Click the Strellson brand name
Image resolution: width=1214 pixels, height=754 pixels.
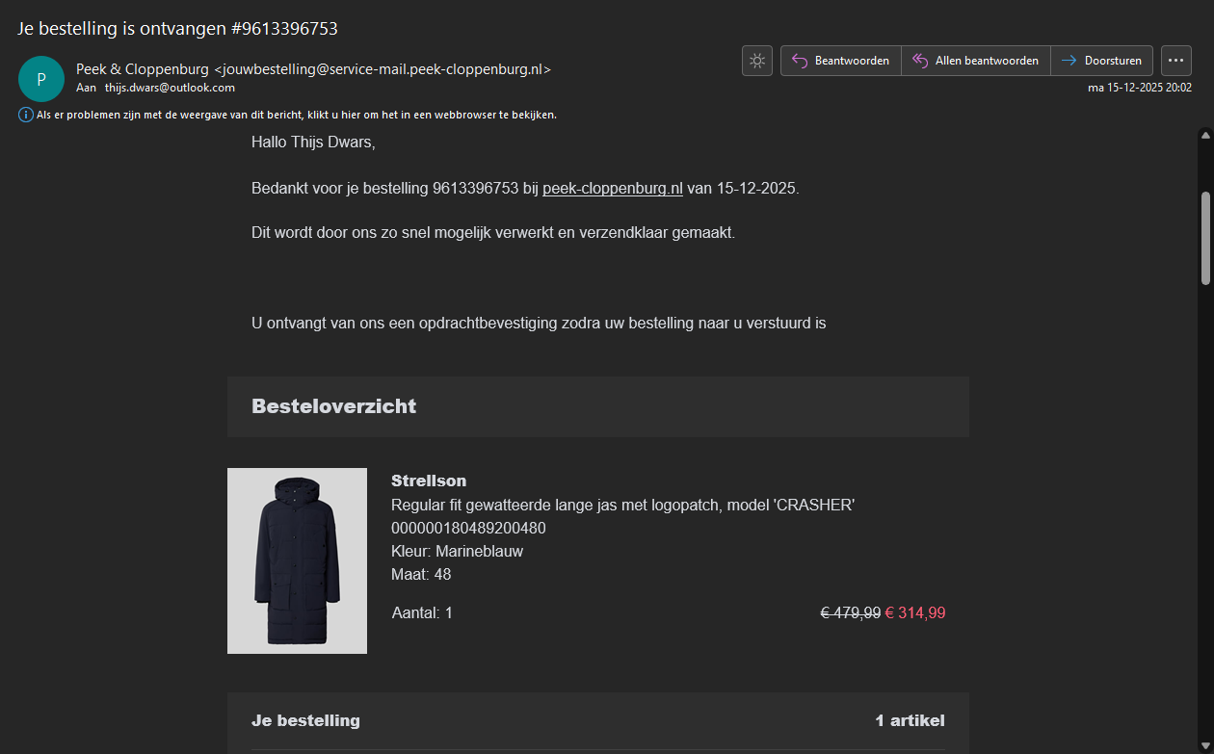[x=429, y=481]
